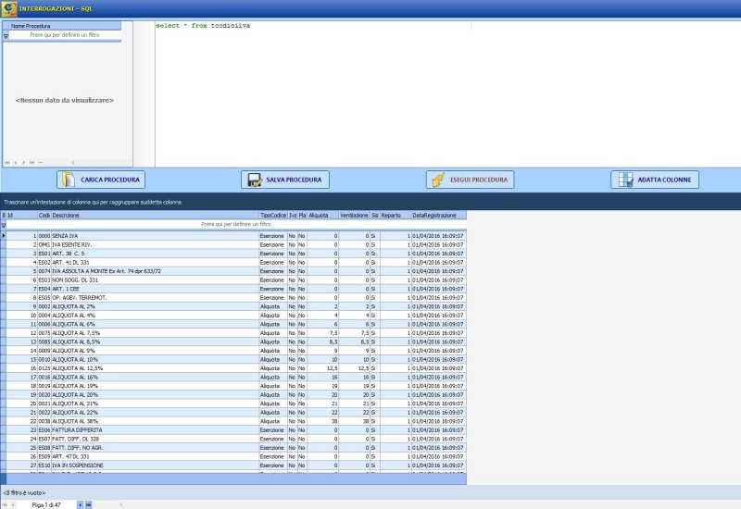Click Adatta Colonne button
The width and height of the screenshot is (741, 509).
click(655, 180)
